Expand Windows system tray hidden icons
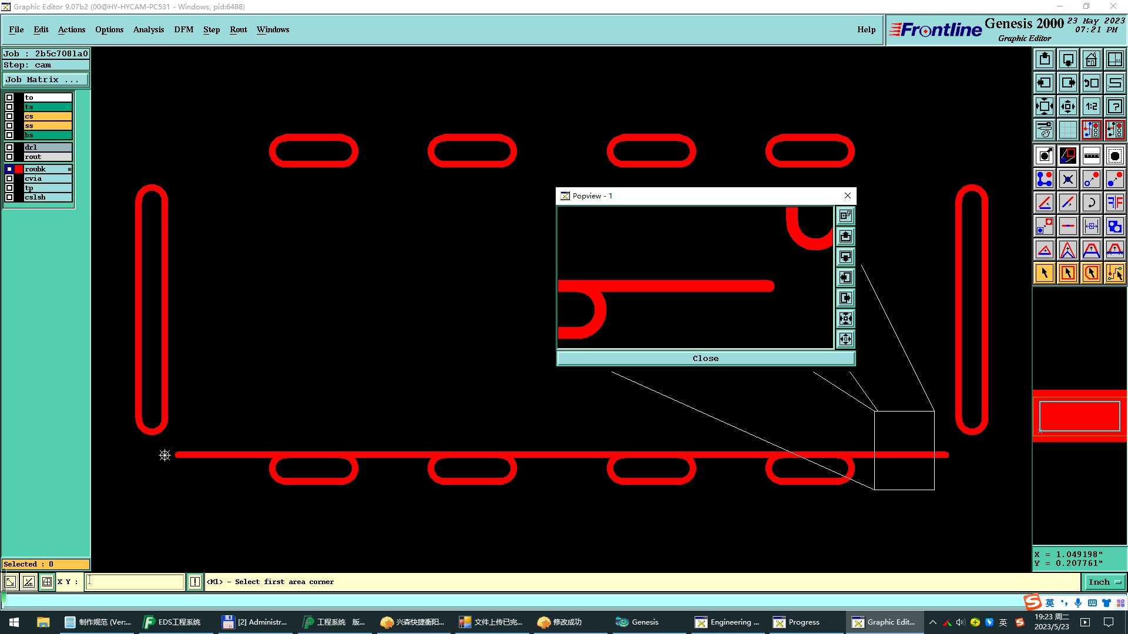 pyautogui.click(x=932, y=622)
